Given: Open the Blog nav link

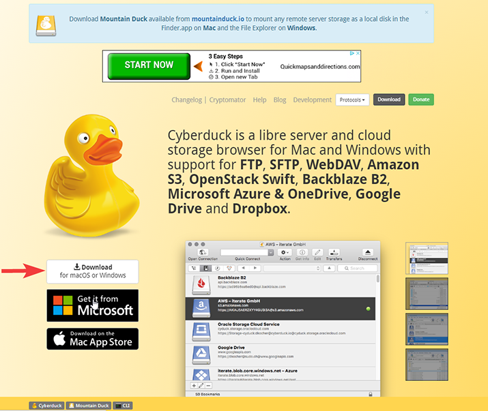Looking at the screenshot, I should point(280,100).
